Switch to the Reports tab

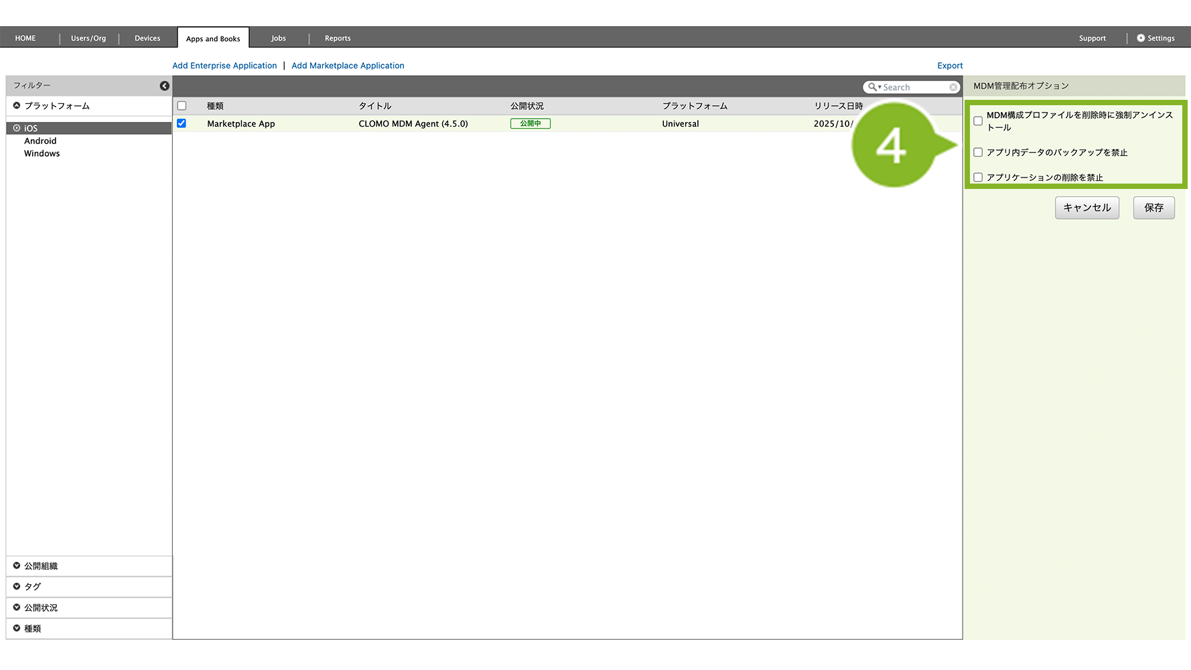click(x=338, y=38)
